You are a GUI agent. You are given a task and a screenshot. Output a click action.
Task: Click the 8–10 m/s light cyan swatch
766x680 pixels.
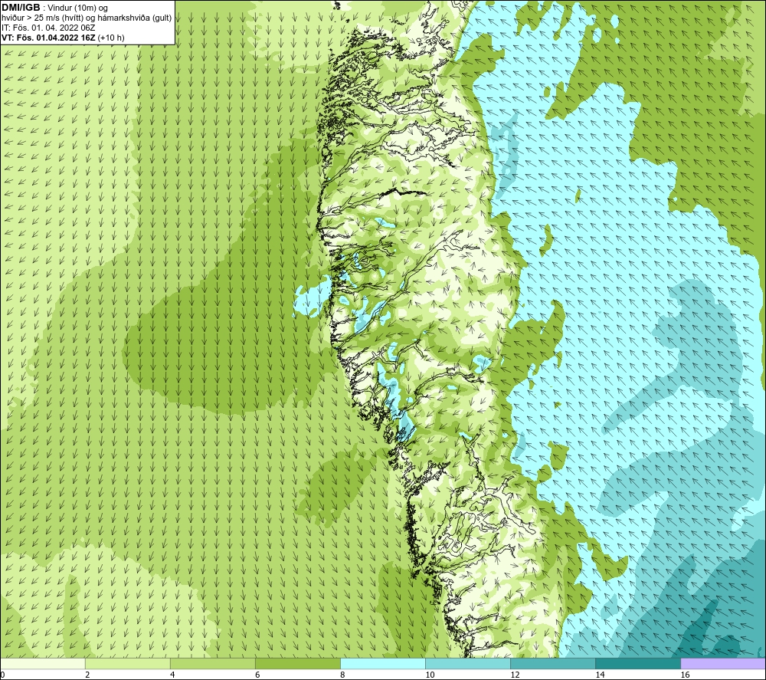pyautogui.click(x=383, y=663)
